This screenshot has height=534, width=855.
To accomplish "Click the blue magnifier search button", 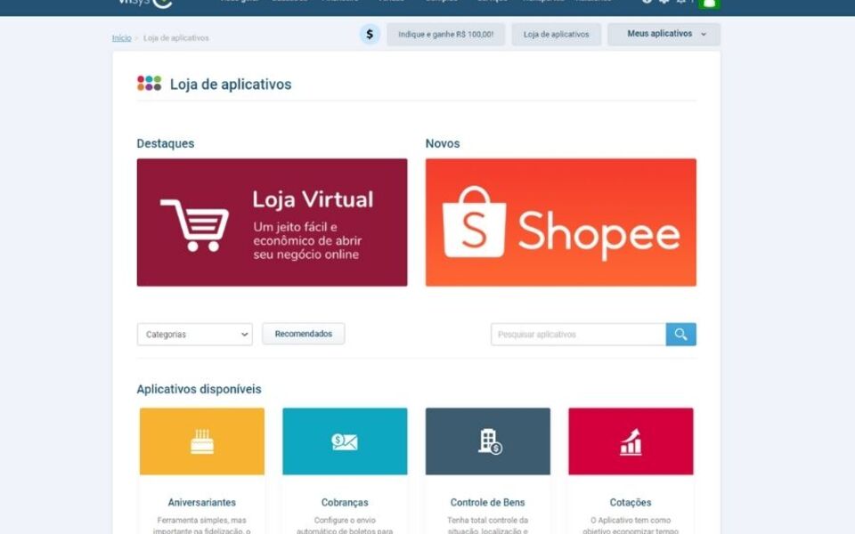I will pos(680,334).
